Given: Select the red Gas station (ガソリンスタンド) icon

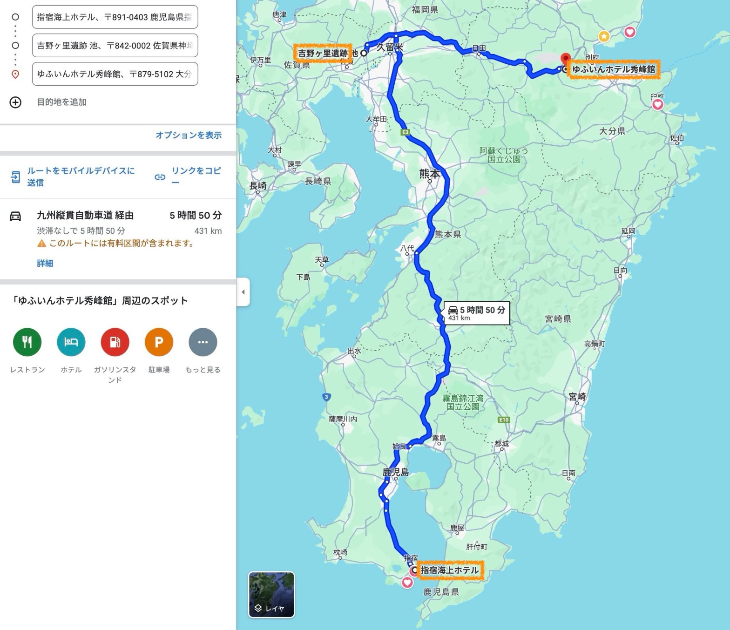Looking at the screenshot, I should coord(115,342).
